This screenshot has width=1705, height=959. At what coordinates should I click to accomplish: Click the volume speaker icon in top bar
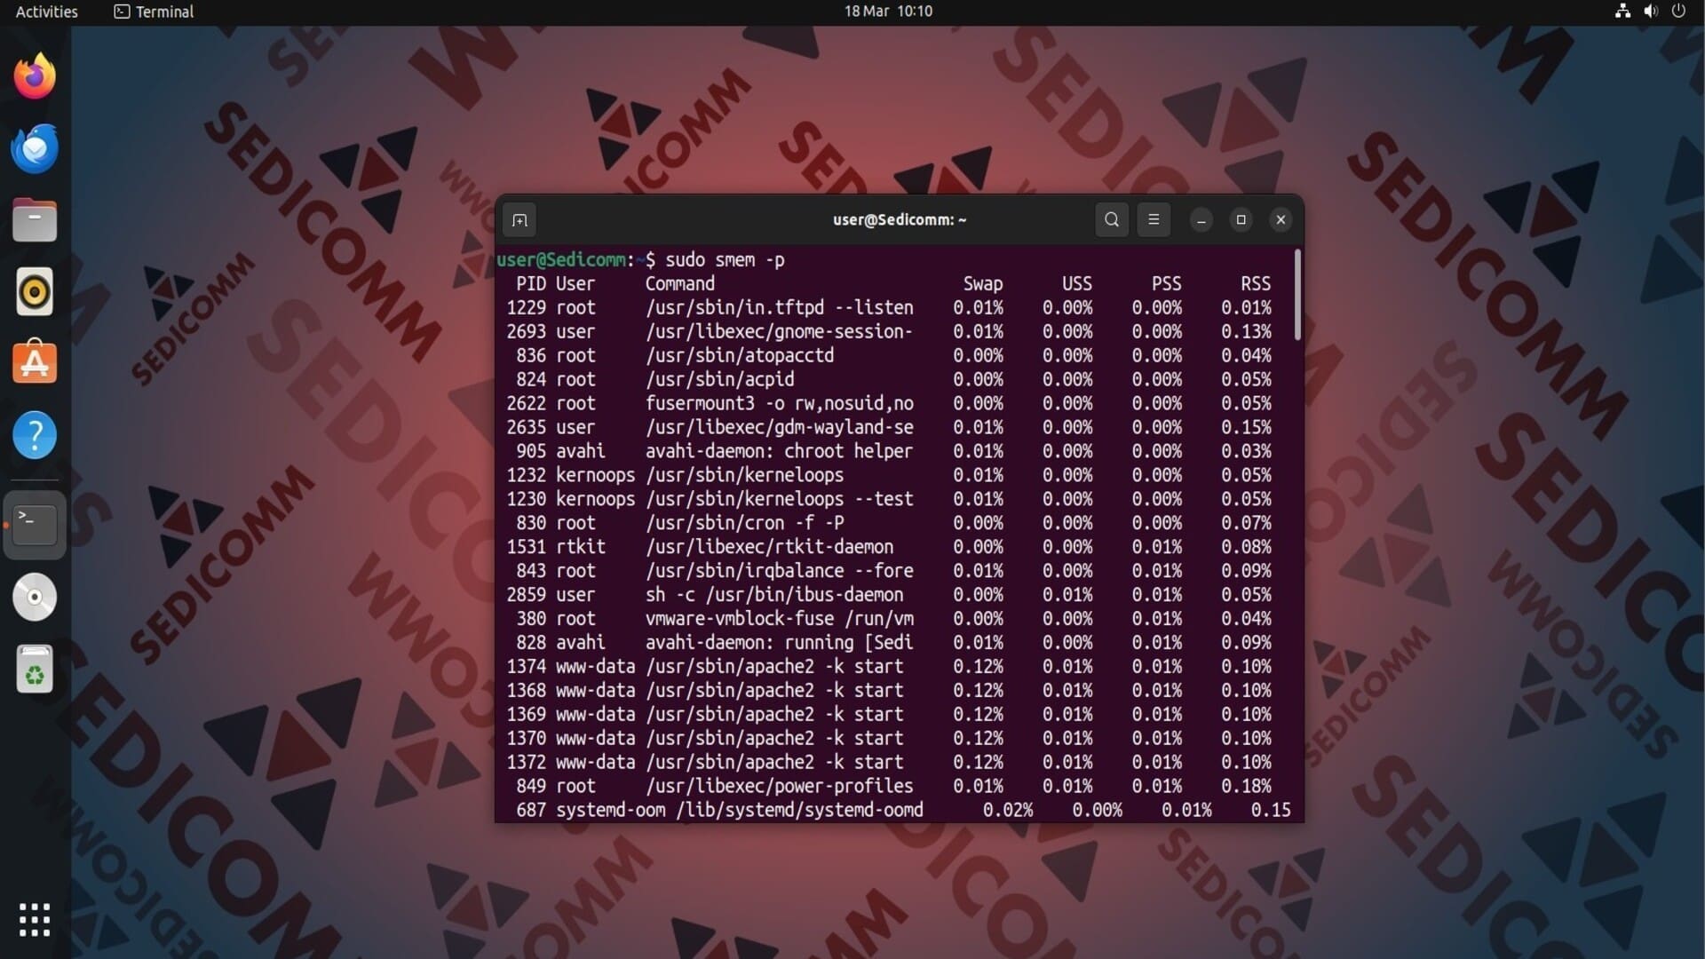point(1651,12)
